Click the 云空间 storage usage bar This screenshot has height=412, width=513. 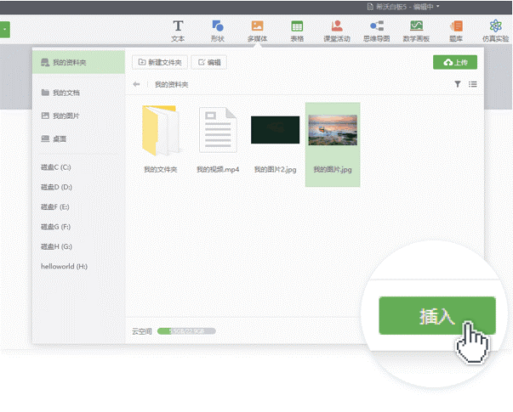tap(186, 330)
